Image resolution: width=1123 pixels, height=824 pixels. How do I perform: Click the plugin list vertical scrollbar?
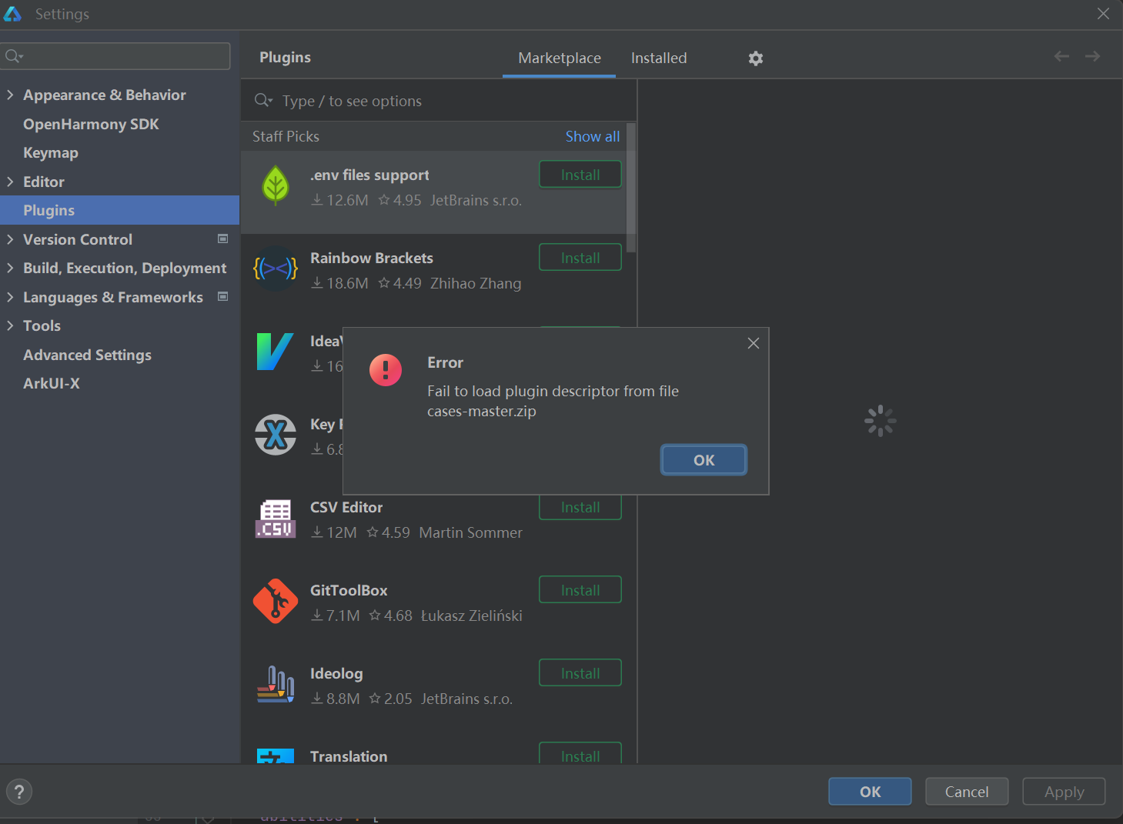[631, 188]
